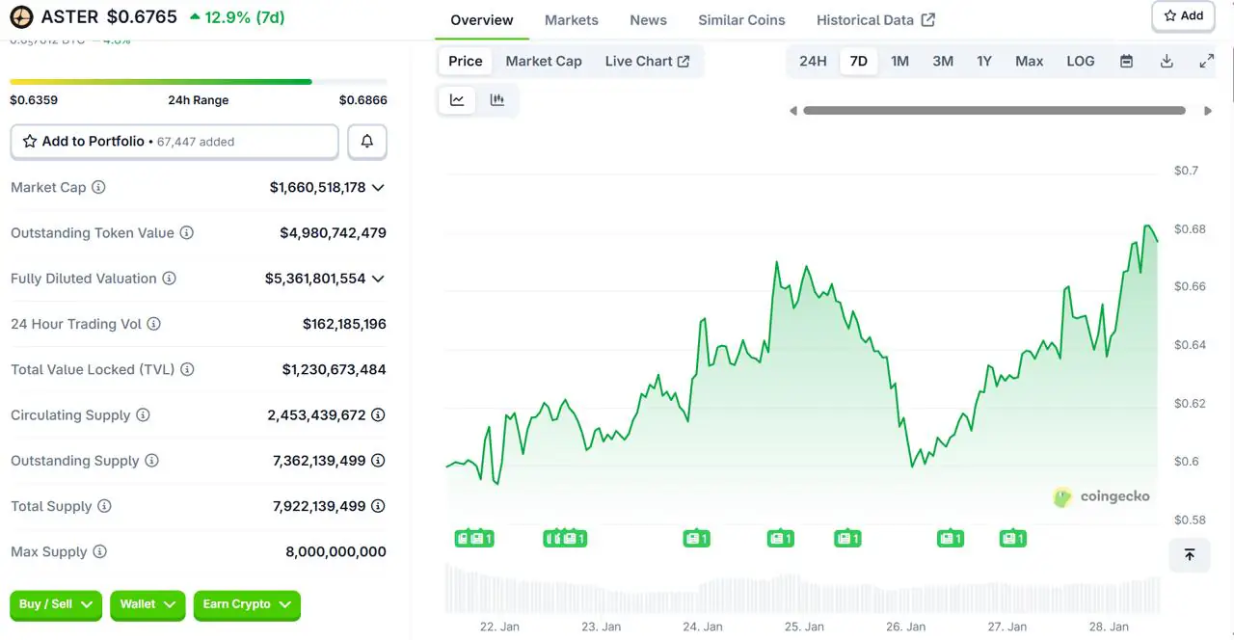
Task: Click the scroll-to-top arrow button
Action: coord(1190,554)
